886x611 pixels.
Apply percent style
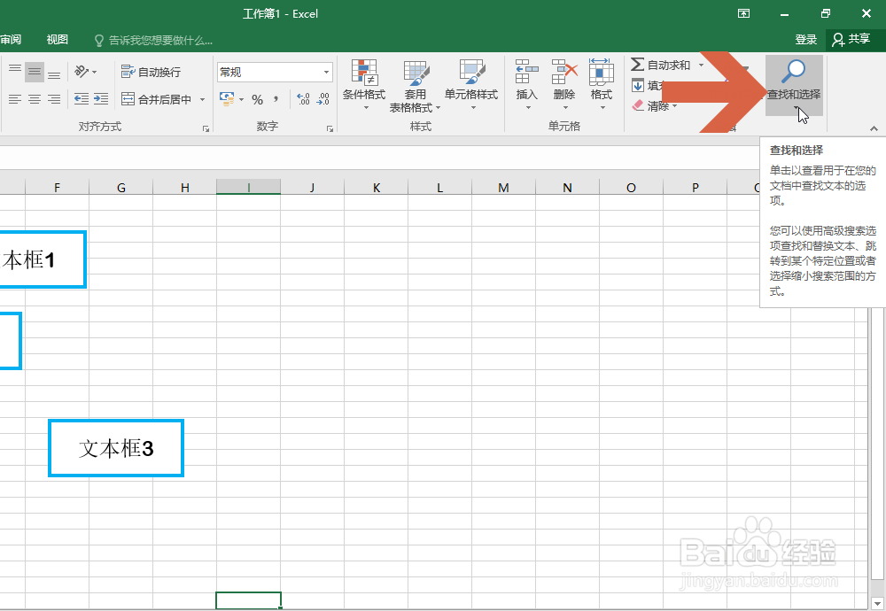point(258,99)
